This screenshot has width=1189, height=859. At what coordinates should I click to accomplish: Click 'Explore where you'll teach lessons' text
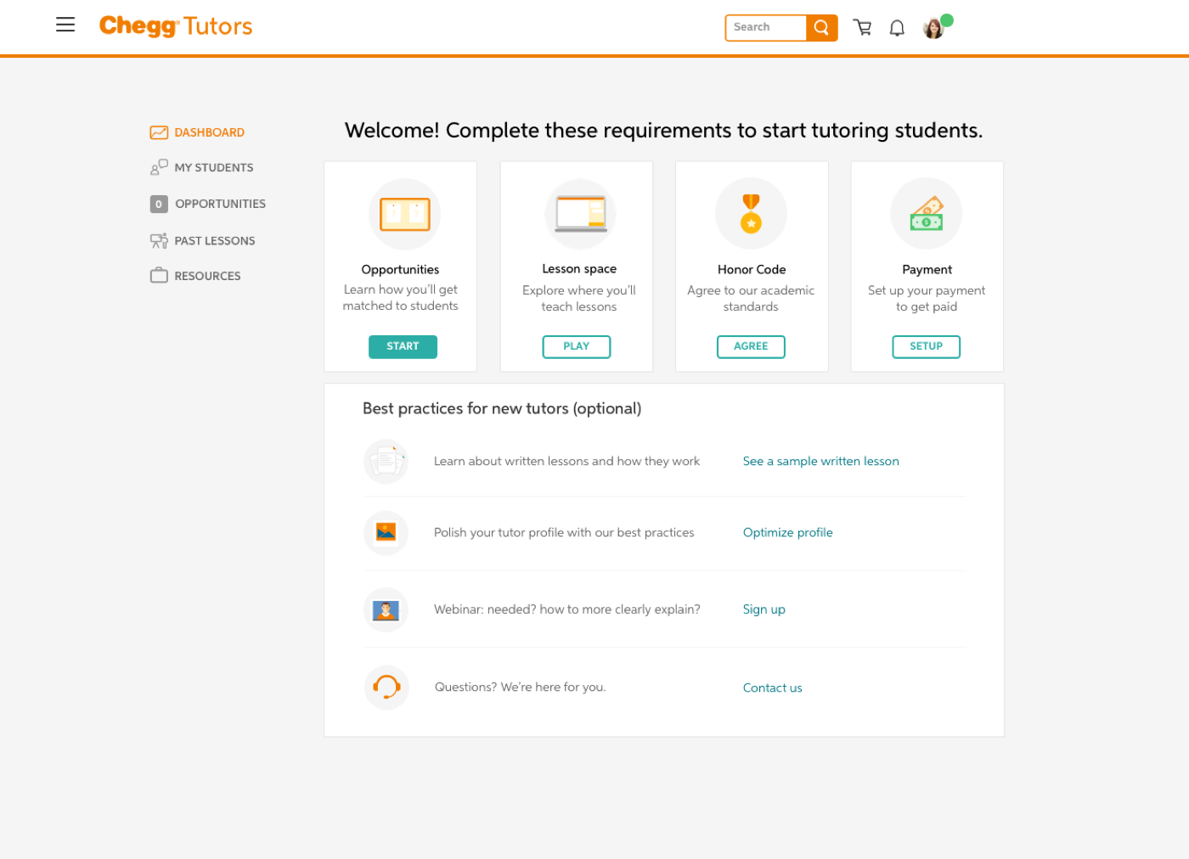coord(579,299)
